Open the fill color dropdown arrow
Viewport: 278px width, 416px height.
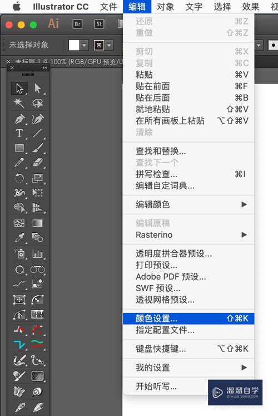point(84,45)
